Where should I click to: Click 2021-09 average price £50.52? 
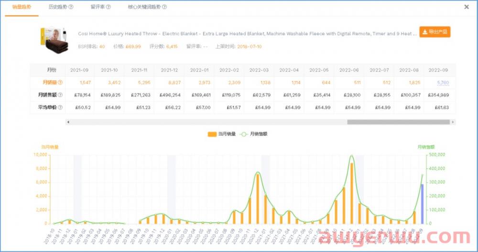(x=83, y=108)
